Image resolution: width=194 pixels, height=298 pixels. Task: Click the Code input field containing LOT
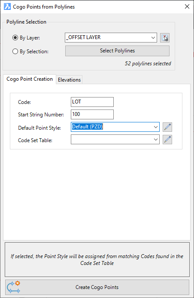pos(92,102)
